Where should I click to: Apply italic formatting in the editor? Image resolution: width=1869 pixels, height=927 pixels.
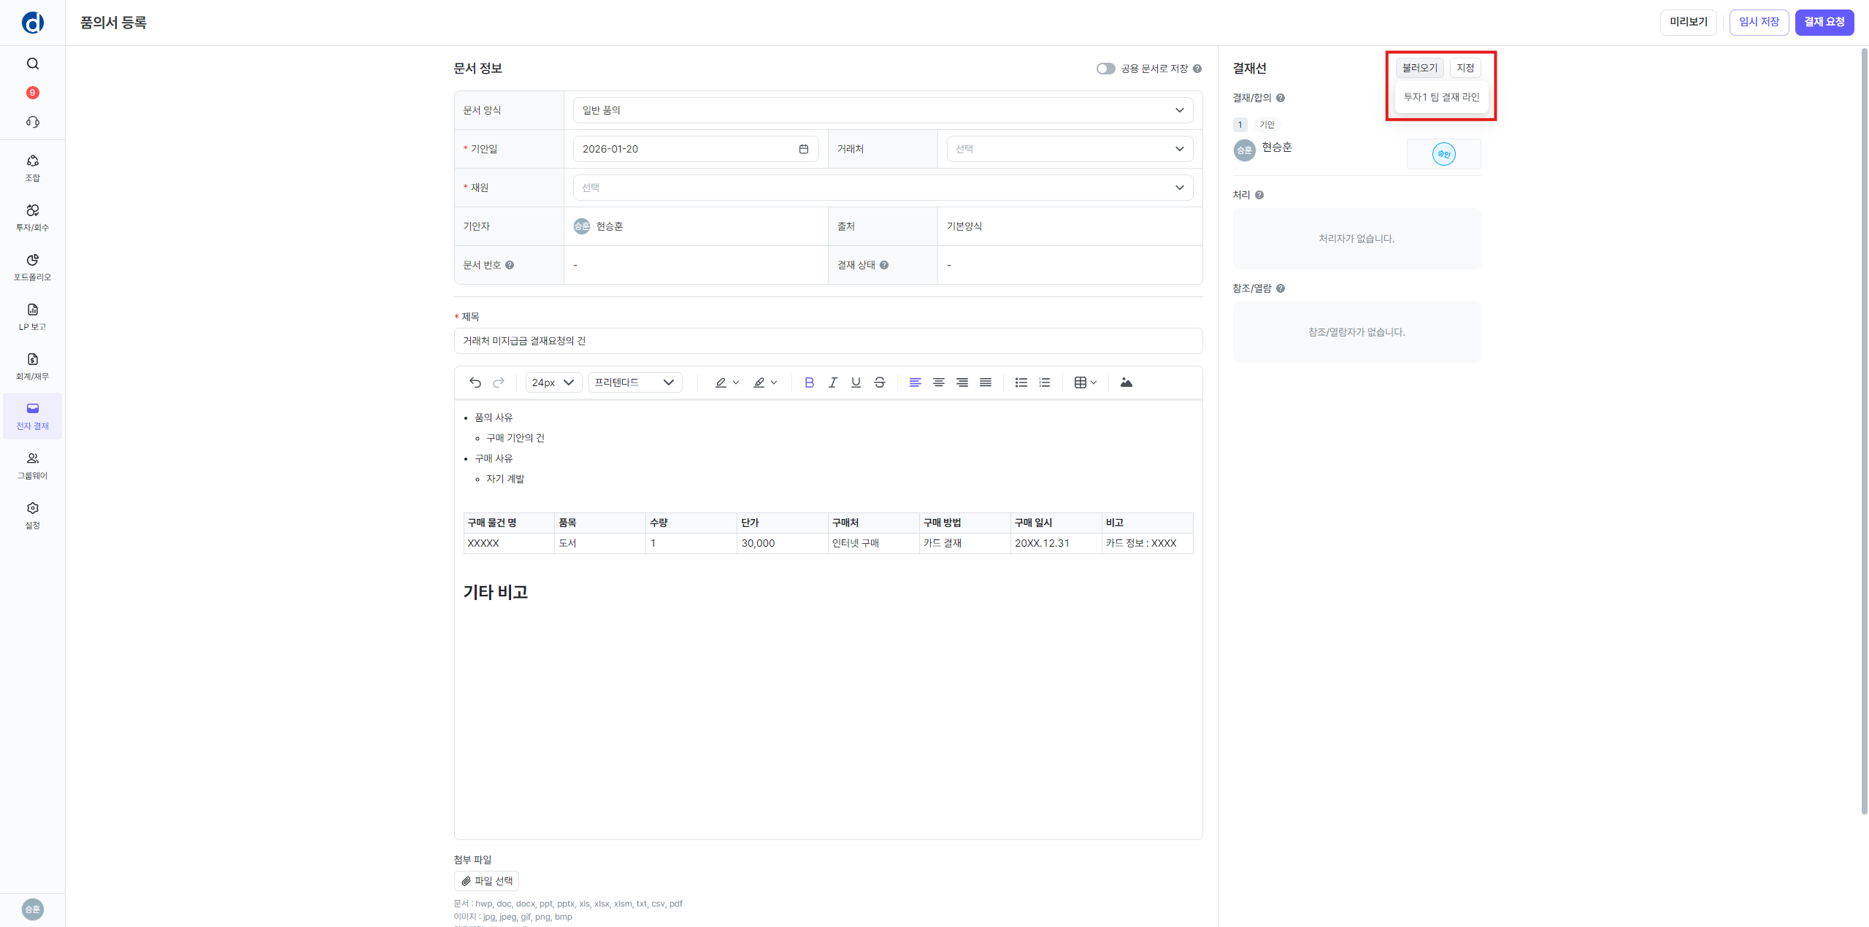pos(832,382)
